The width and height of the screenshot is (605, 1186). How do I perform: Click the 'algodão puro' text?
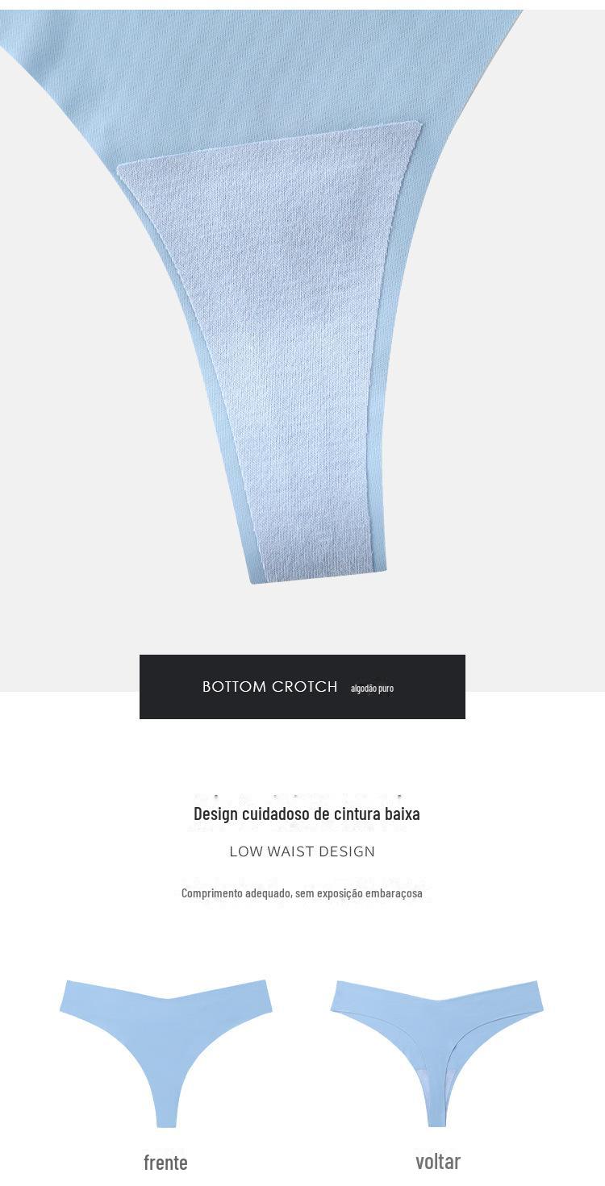tap(372, 688)
